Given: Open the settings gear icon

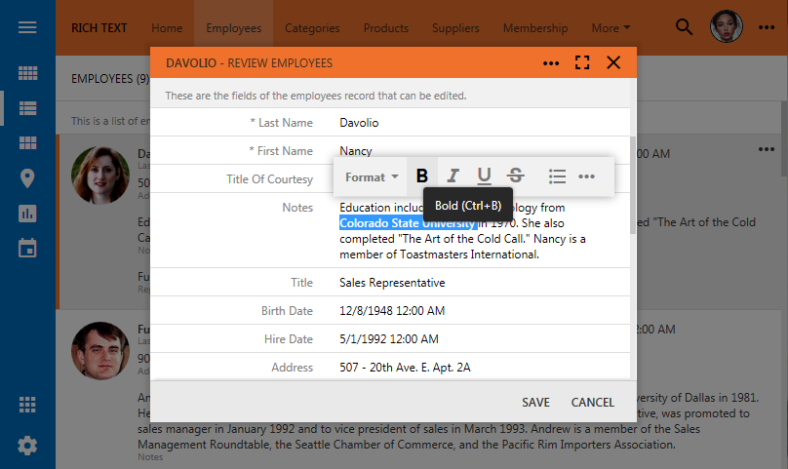Looking at the screenshot, I should click(27, 446).
